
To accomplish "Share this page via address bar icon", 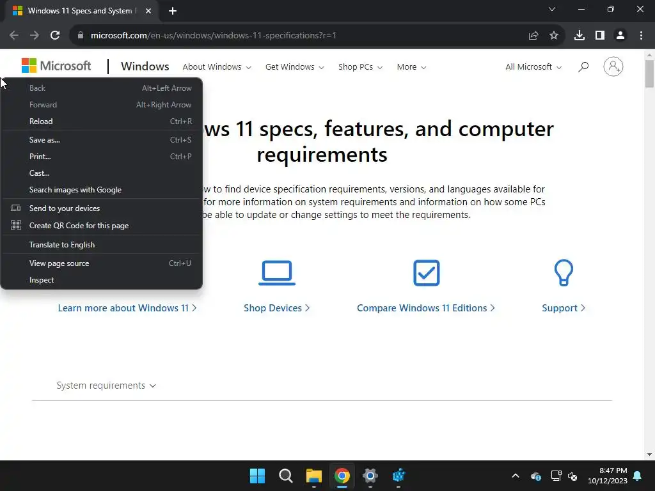I will [533, 36].
